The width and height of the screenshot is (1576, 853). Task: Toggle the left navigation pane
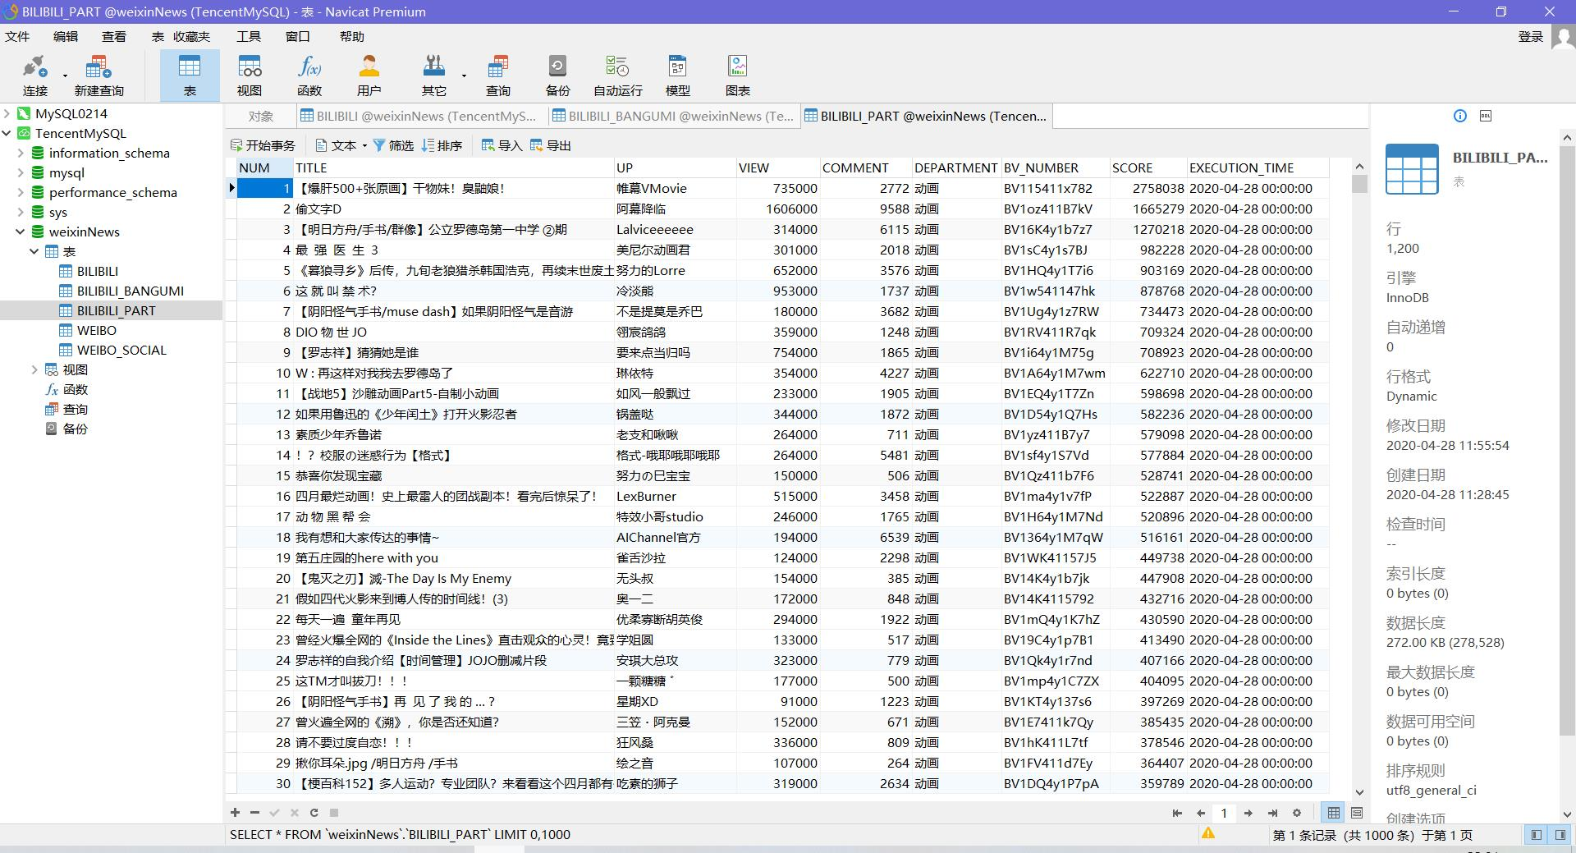(x=1536, y=834)
